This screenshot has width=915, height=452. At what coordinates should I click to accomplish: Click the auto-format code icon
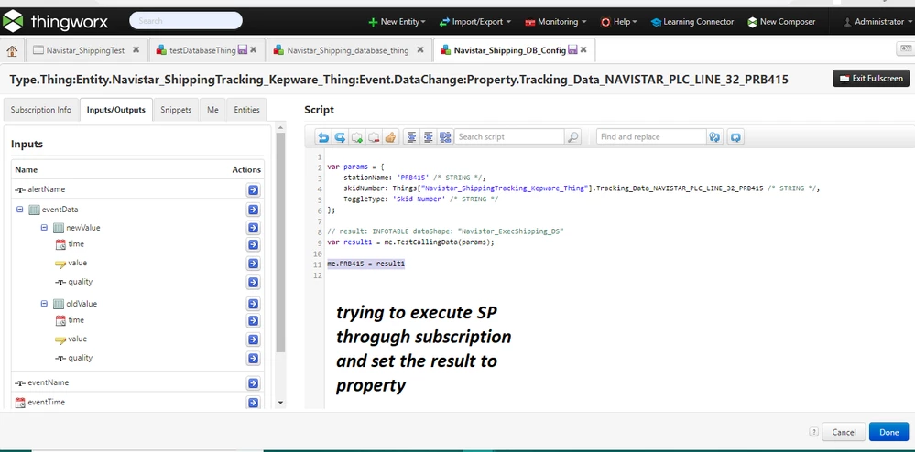point(445,137)
